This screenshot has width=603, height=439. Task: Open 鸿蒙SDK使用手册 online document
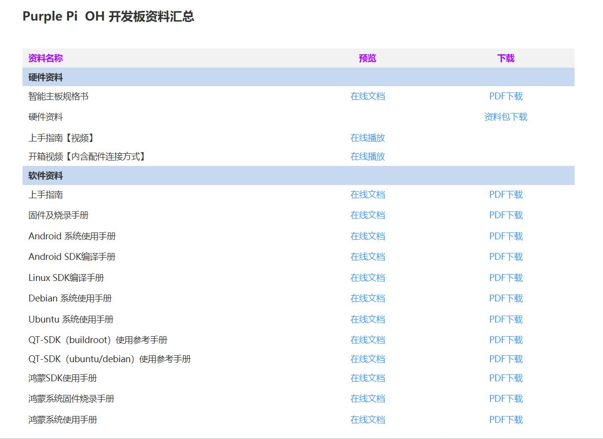[368, 378]
